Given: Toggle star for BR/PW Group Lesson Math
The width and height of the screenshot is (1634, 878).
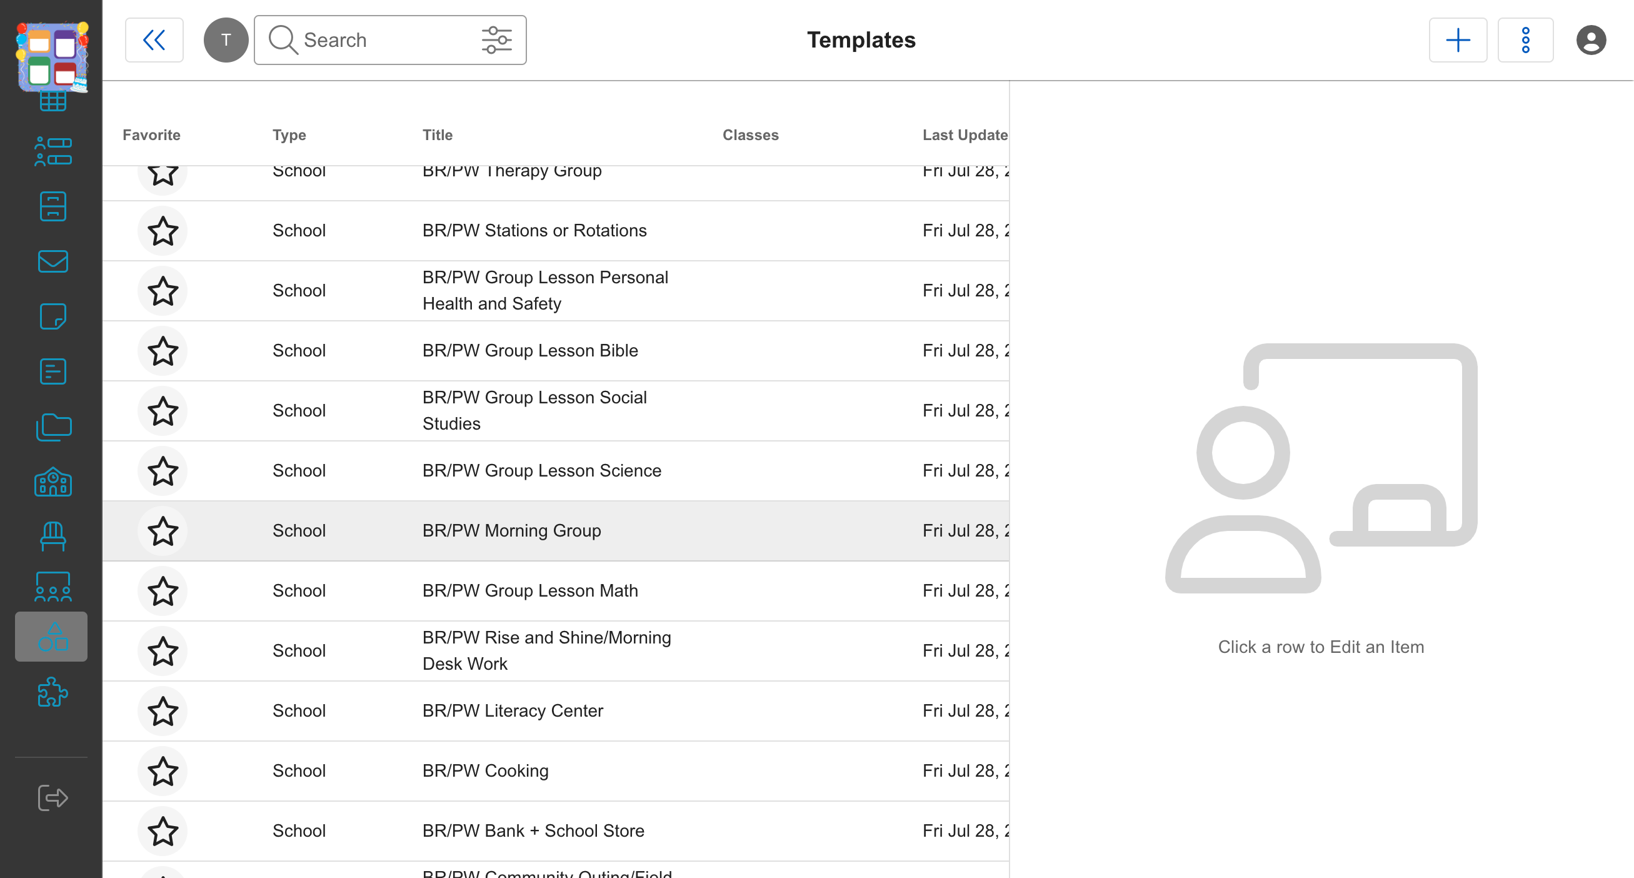Looking at the screenshot, I should pos(163,591).
